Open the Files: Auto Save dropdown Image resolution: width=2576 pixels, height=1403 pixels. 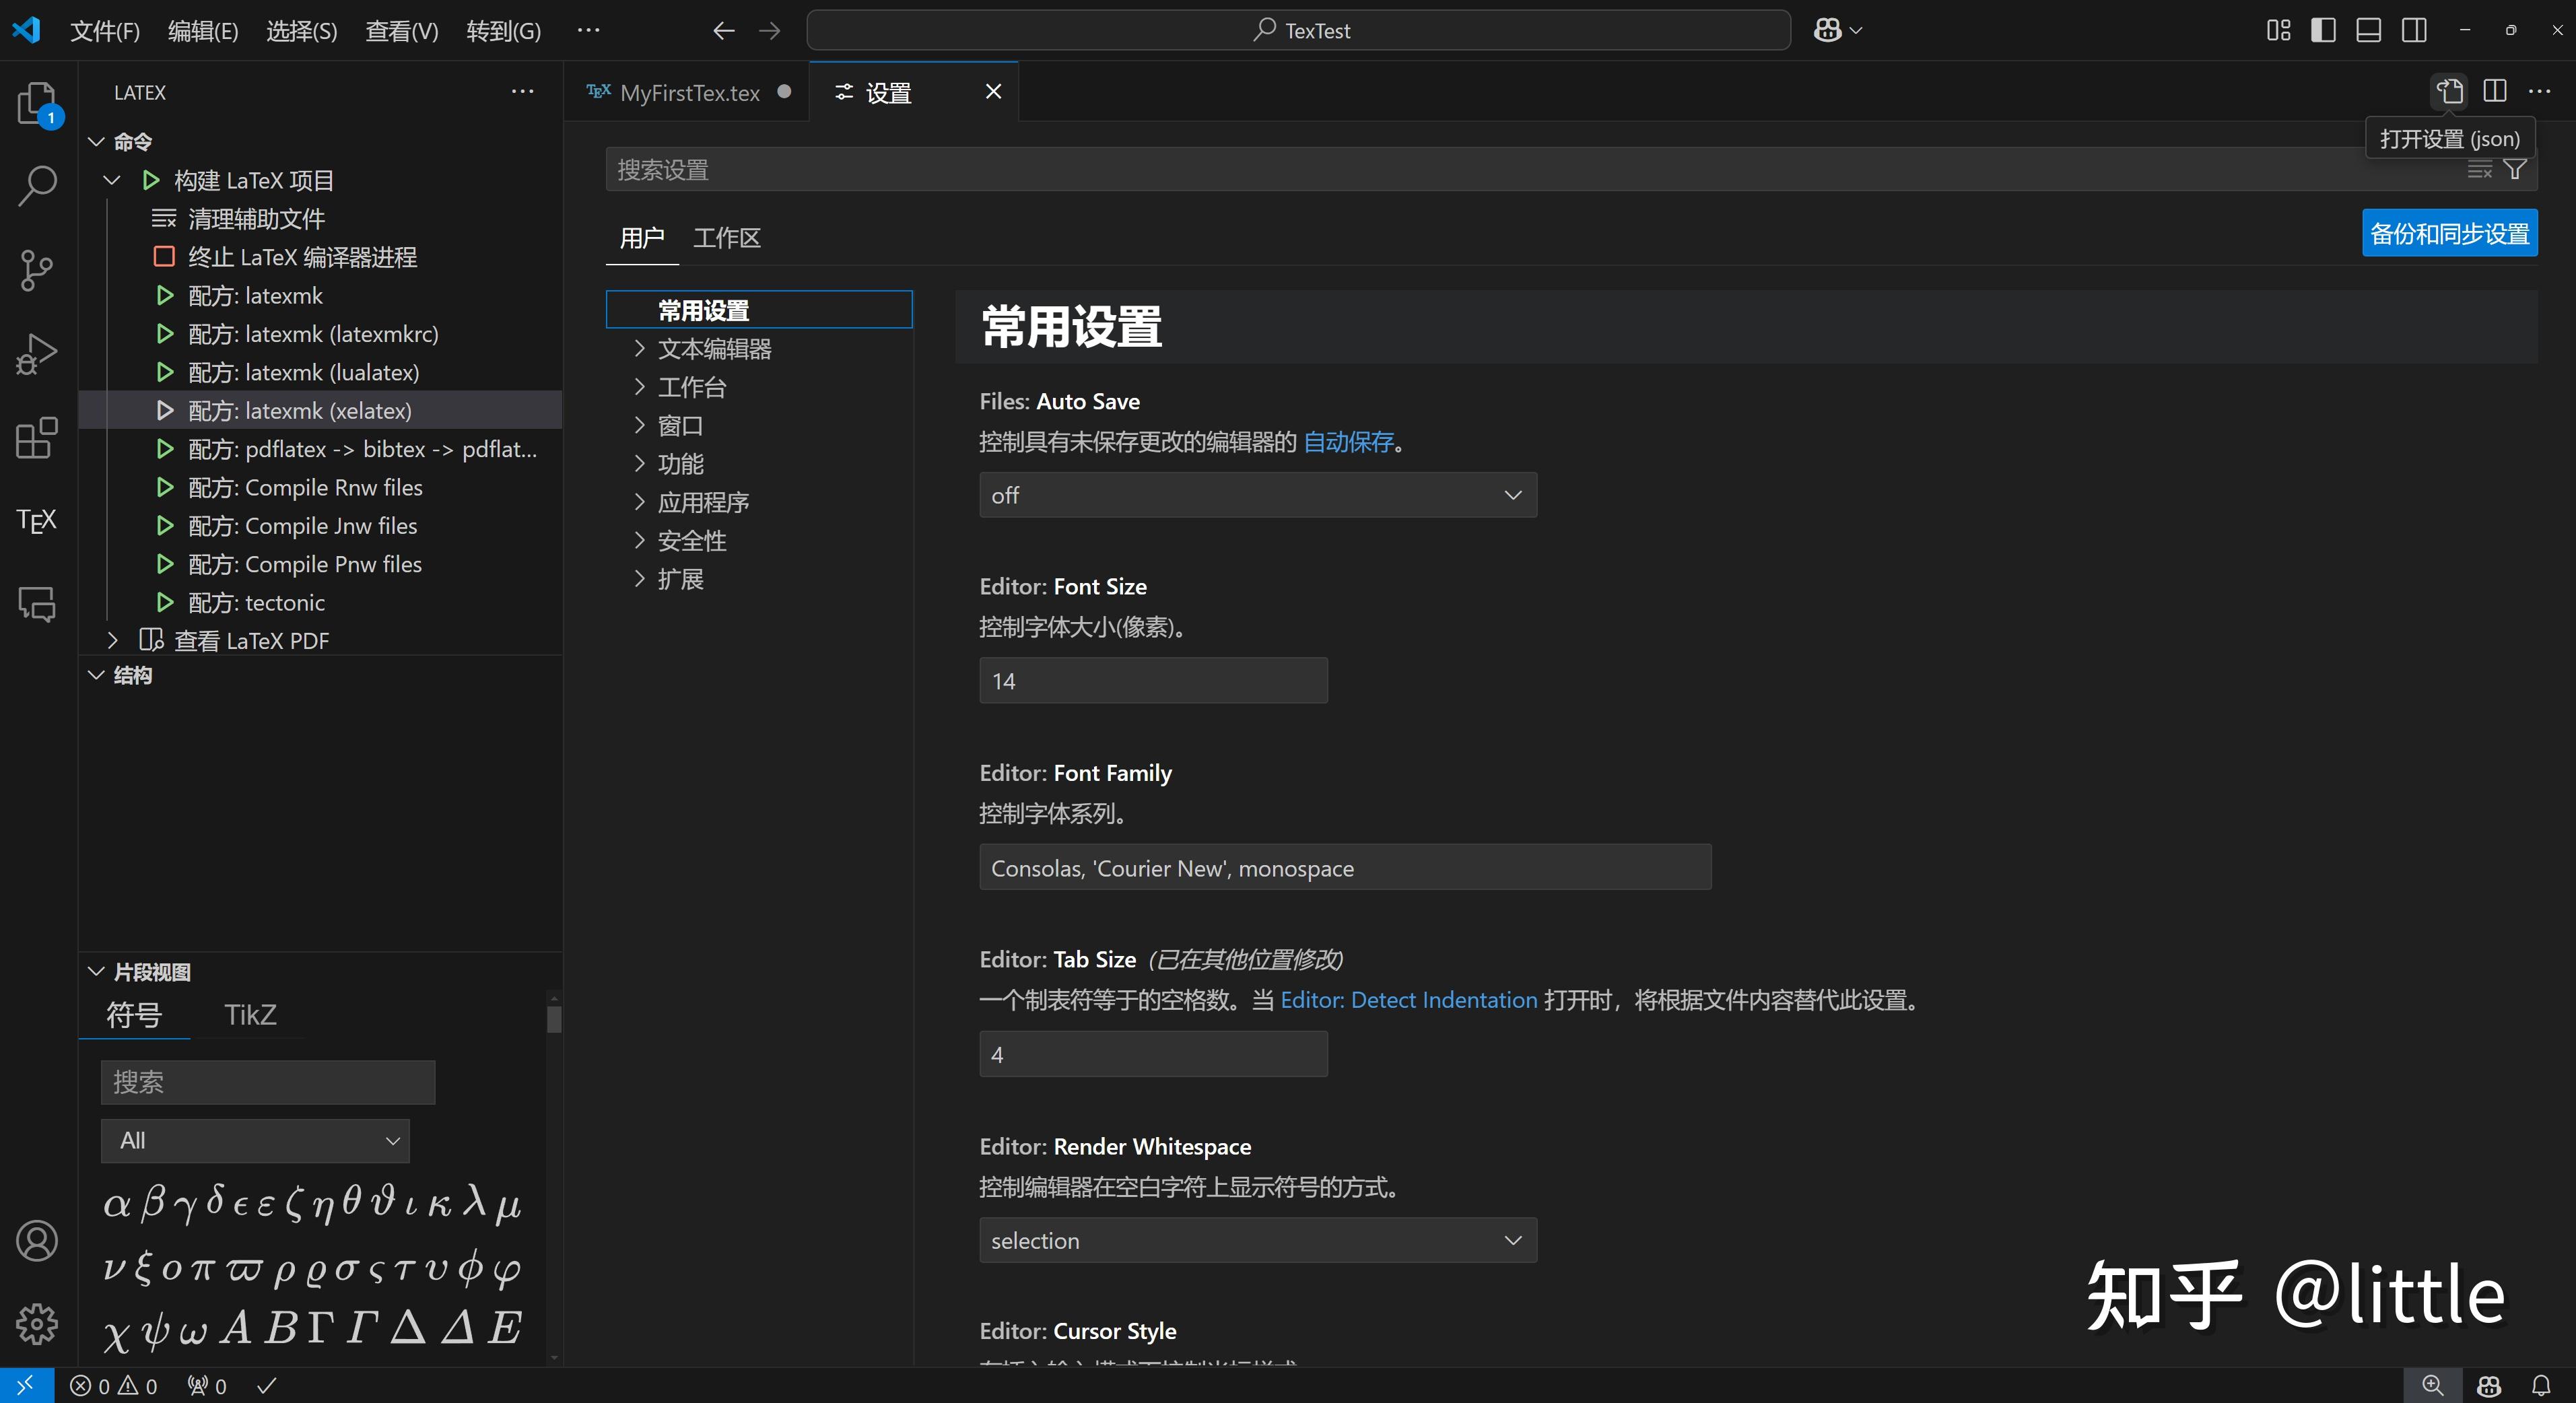pyautogui.click(x=1257, y=494)
